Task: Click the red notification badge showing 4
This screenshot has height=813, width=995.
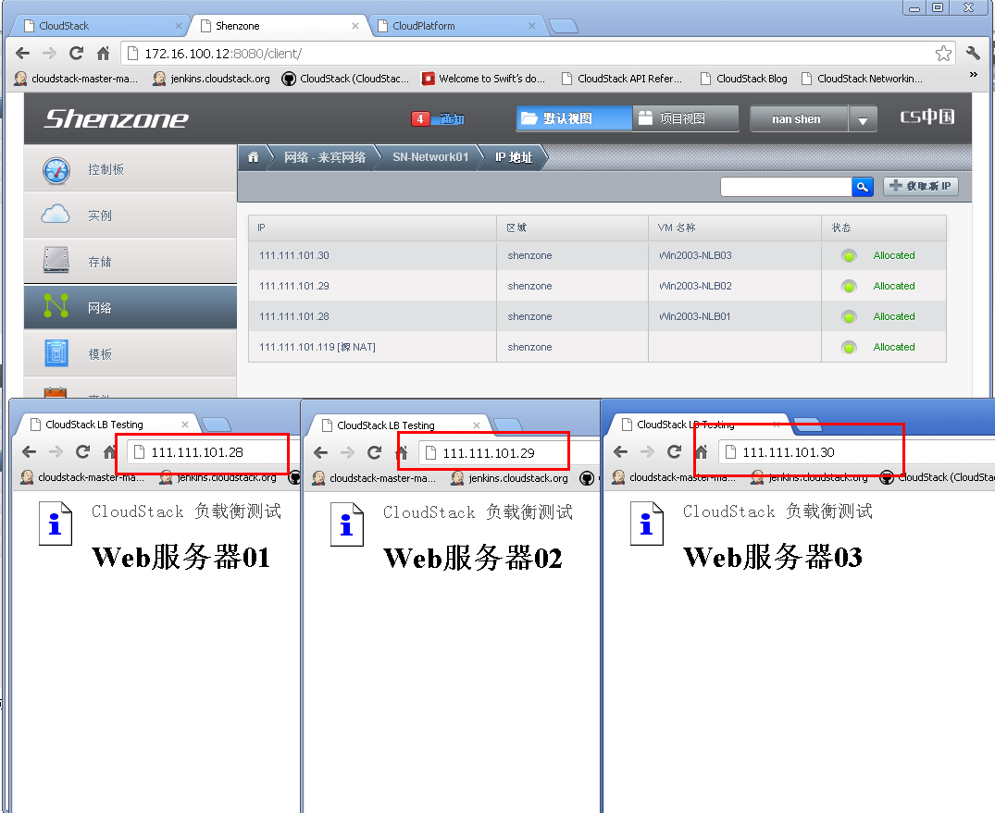Action: pyautogui.click(x=421, y=119)
